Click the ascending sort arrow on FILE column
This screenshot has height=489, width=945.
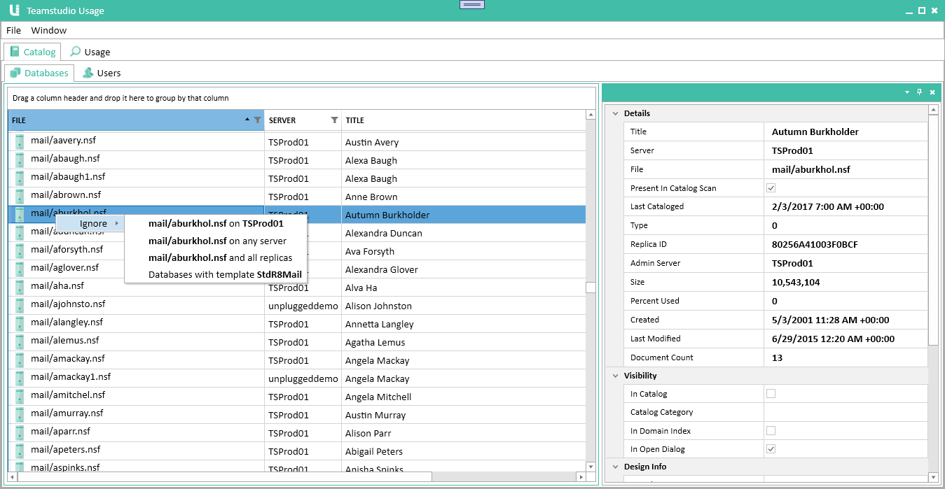[247, 120]
